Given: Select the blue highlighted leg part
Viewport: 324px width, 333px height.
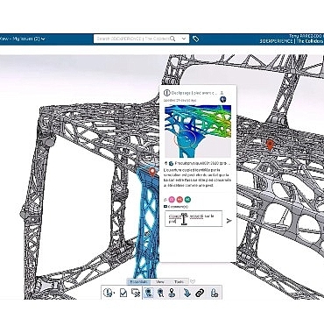Looking at the screenshot, I should pos(147,225).
